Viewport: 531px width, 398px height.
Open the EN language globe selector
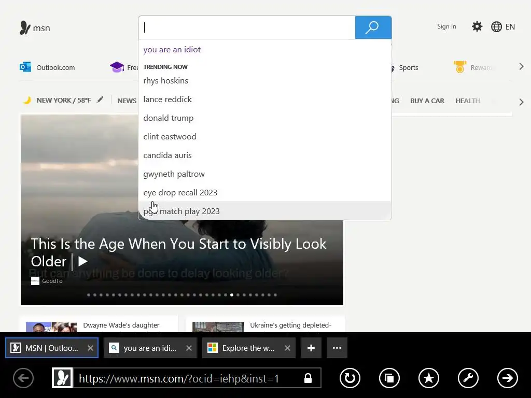pos(503,27)
